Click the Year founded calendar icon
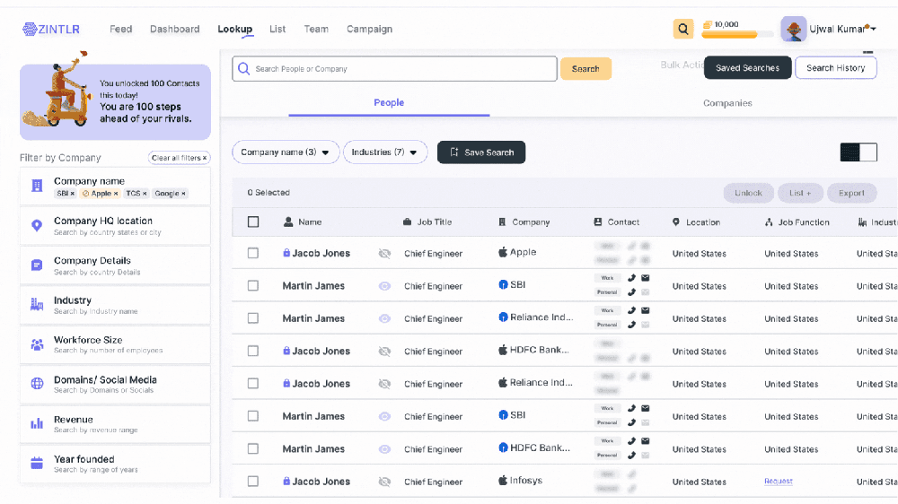Viewport: 898px width, 504px height. click(x=37, y=463)
